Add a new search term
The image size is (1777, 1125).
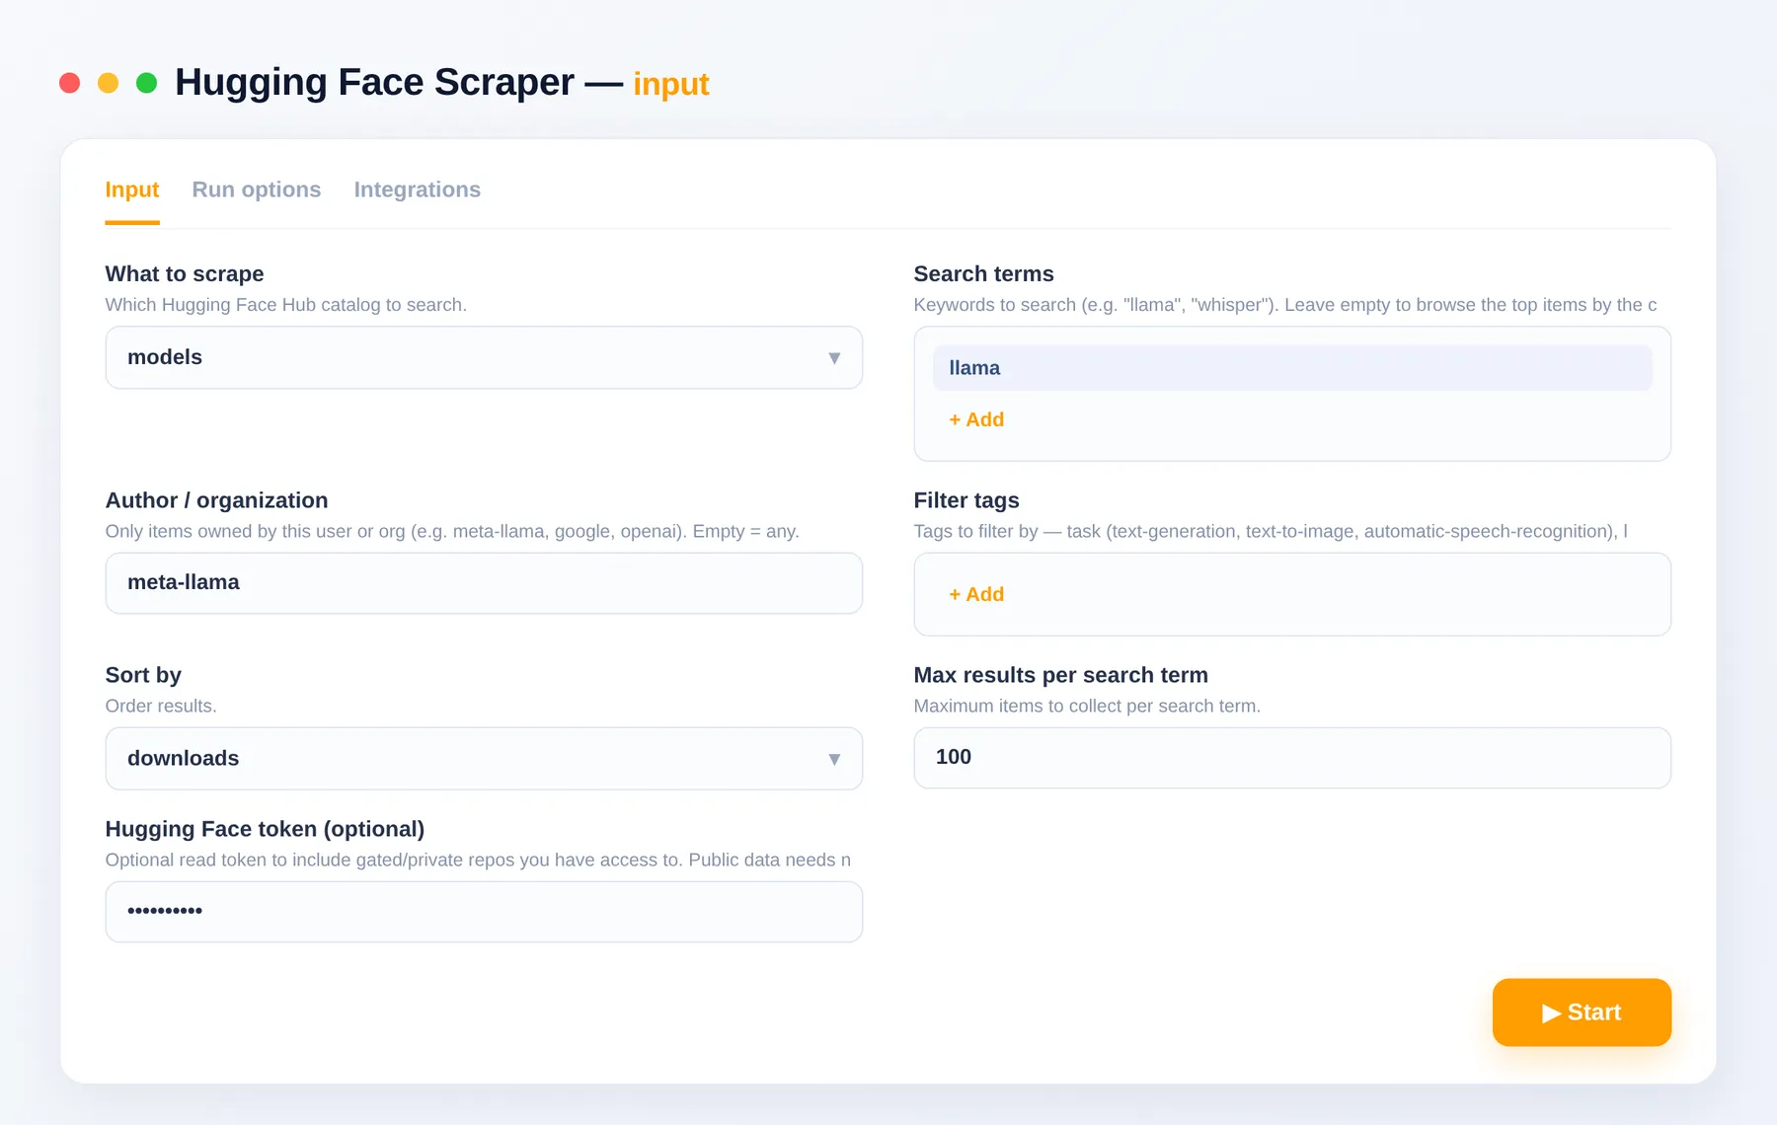976,419
